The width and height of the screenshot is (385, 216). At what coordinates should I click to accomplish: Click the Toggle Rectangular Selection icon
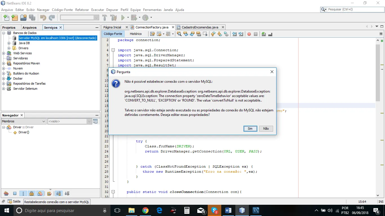click(205, 34)
